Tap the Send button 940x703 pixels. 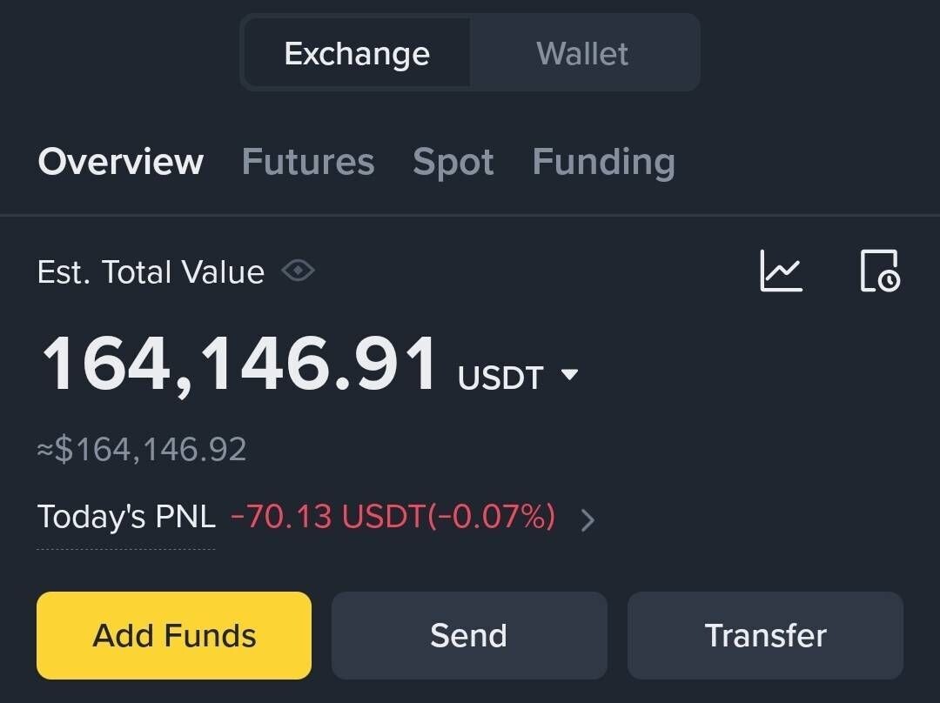pyautogui.click(x=468, y=635)
